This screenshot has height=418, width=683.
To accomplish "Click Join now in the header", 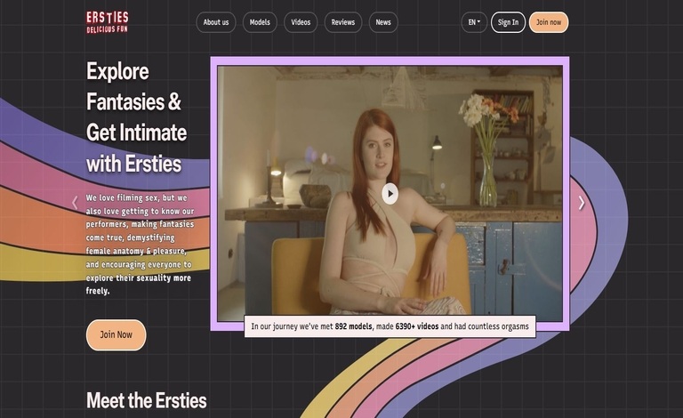I will 549,22.
